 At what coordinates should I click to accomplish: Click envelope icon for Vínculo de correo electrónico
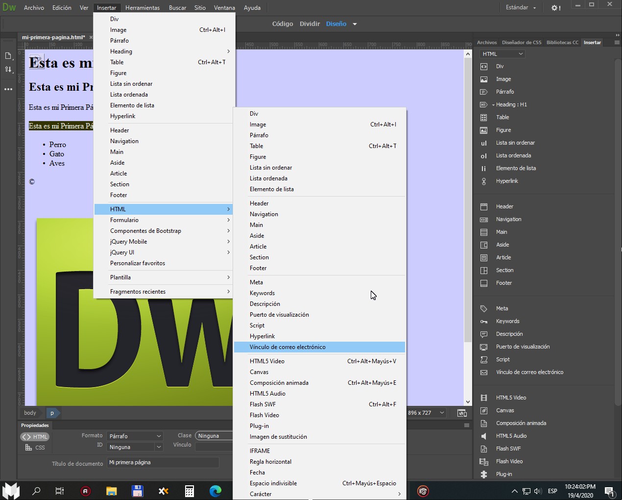(x=484, y=372)
